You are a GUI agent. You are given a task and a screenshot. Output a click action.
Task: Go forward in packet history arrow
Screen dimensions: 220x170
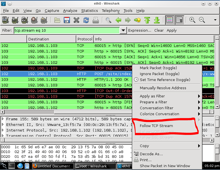click(x=128, y=20)
